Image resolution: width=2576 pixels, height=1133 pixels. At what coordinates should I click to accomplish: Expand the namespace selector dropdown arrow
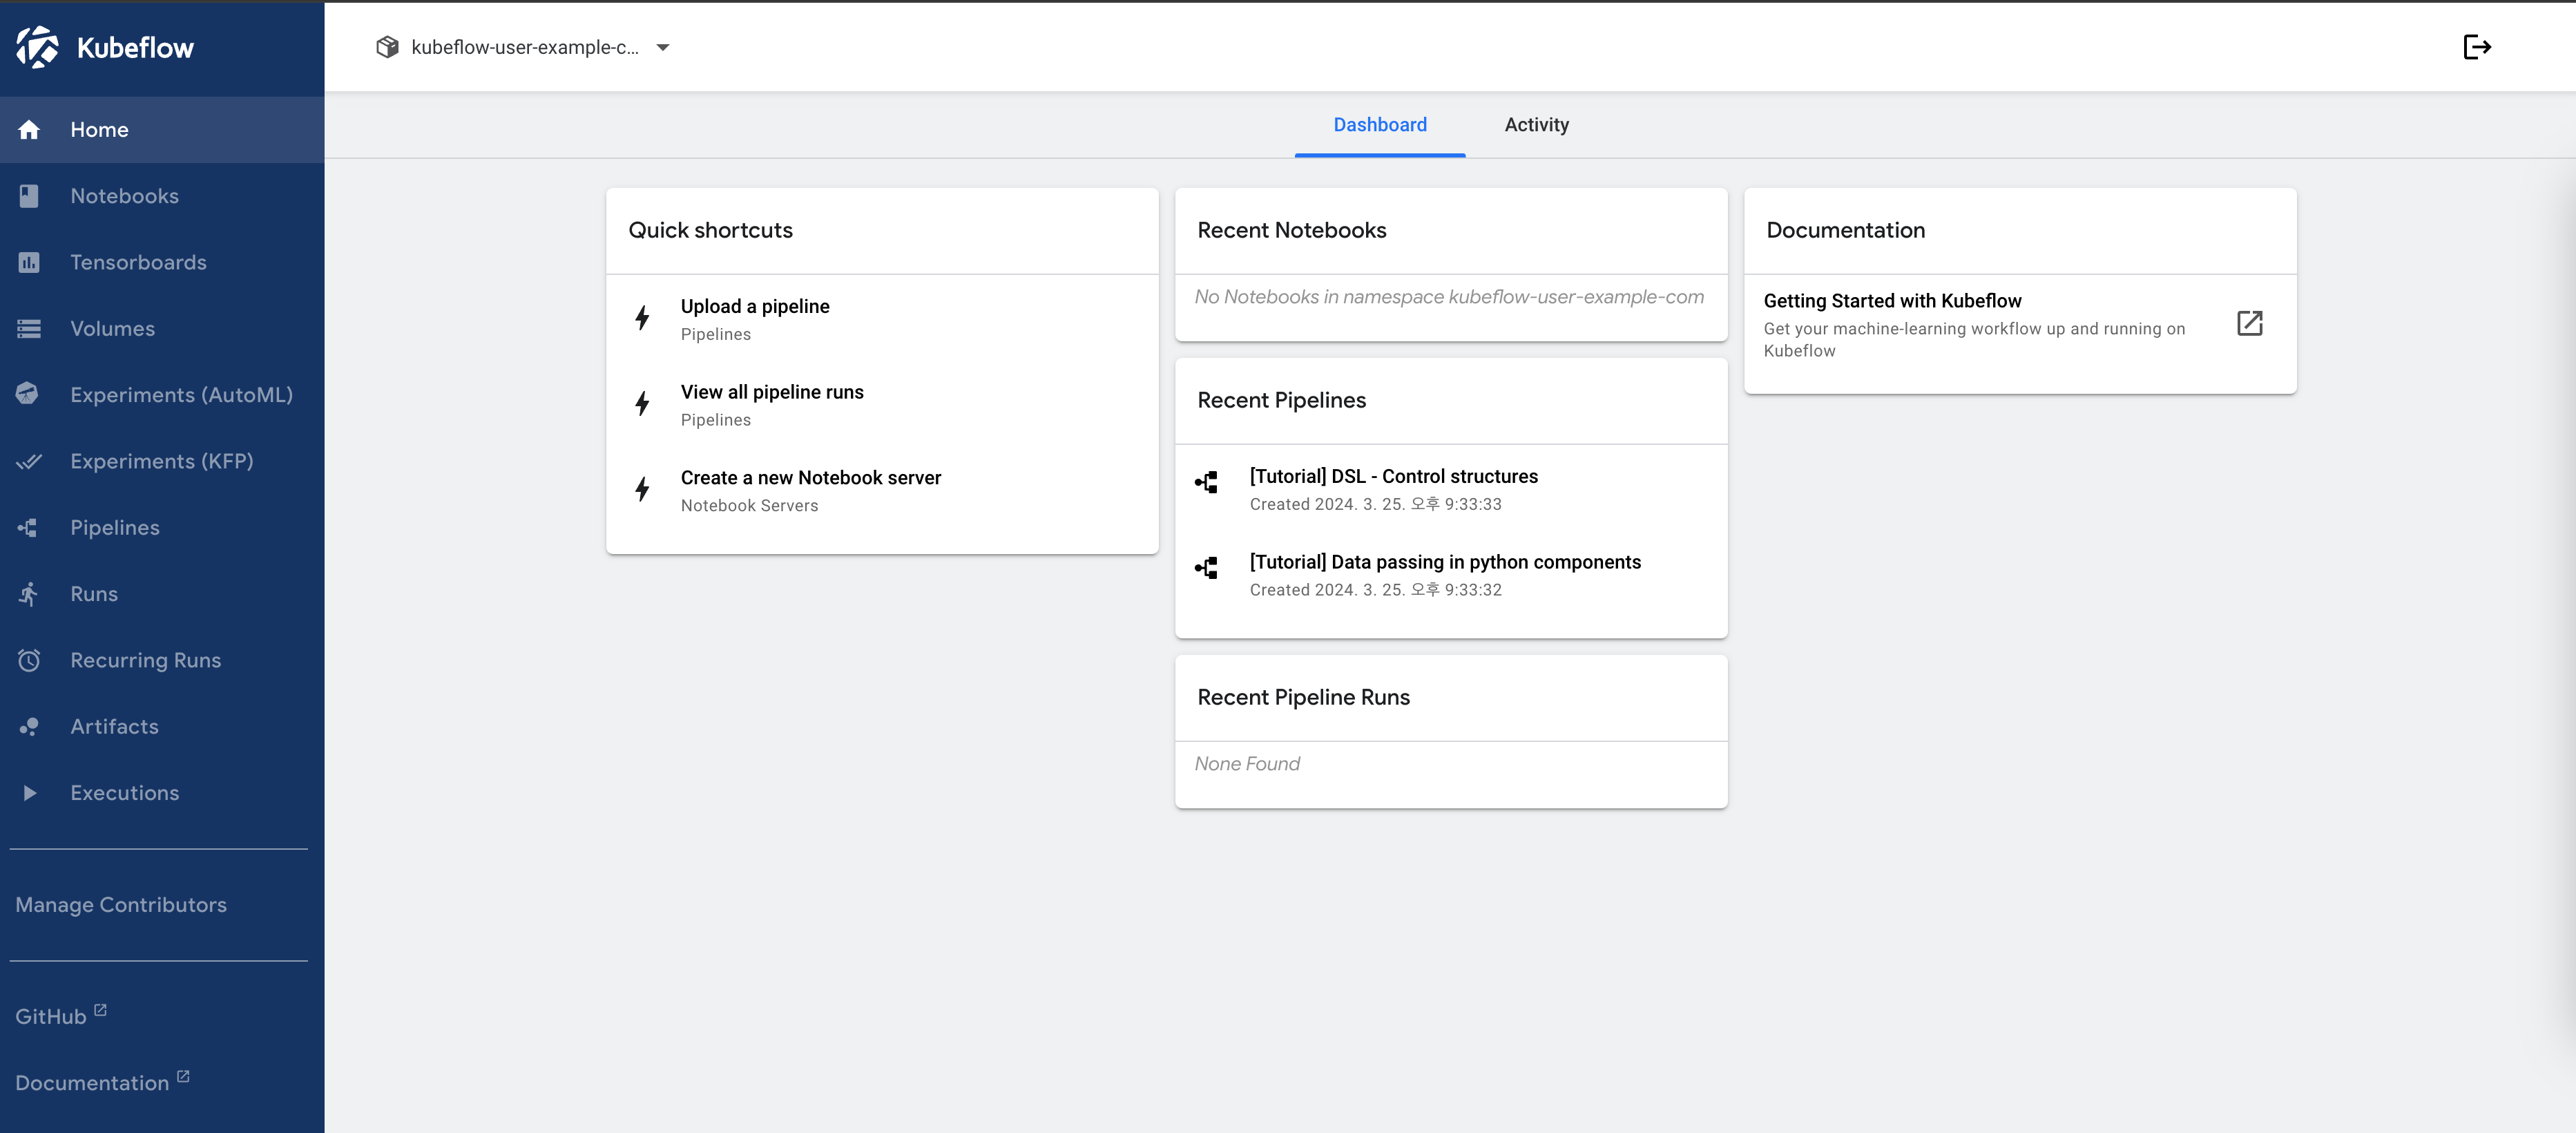[x=662, y=47]
